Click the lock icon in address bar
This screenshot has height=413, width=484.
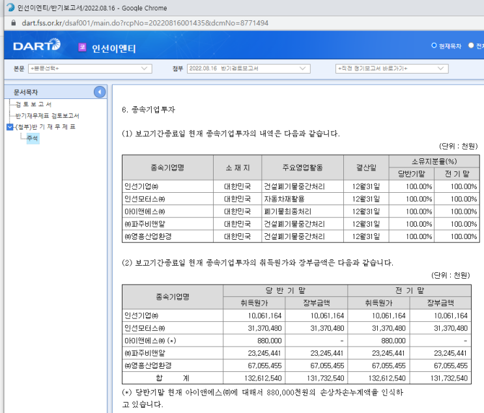(x=13, y=23)
